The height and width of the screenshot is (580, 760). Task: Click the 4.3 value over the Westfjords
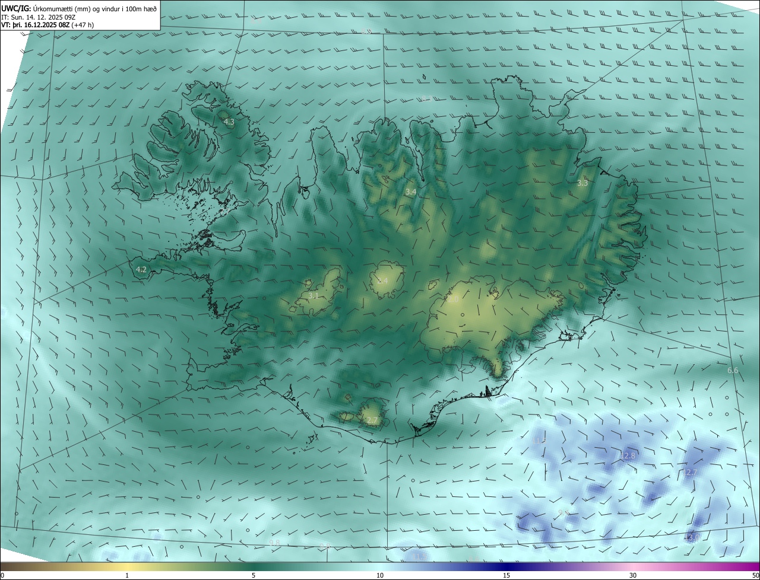pyautogui.click(x=229, y=122)
